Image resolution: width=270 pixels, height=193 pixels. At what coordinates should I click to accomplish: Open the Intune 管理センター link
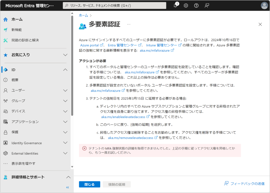(x=164, y=45)
